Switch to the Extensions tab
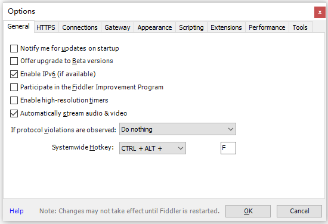Screen dimensions: 328x224 pyautogui.click(x=226, y=27)
